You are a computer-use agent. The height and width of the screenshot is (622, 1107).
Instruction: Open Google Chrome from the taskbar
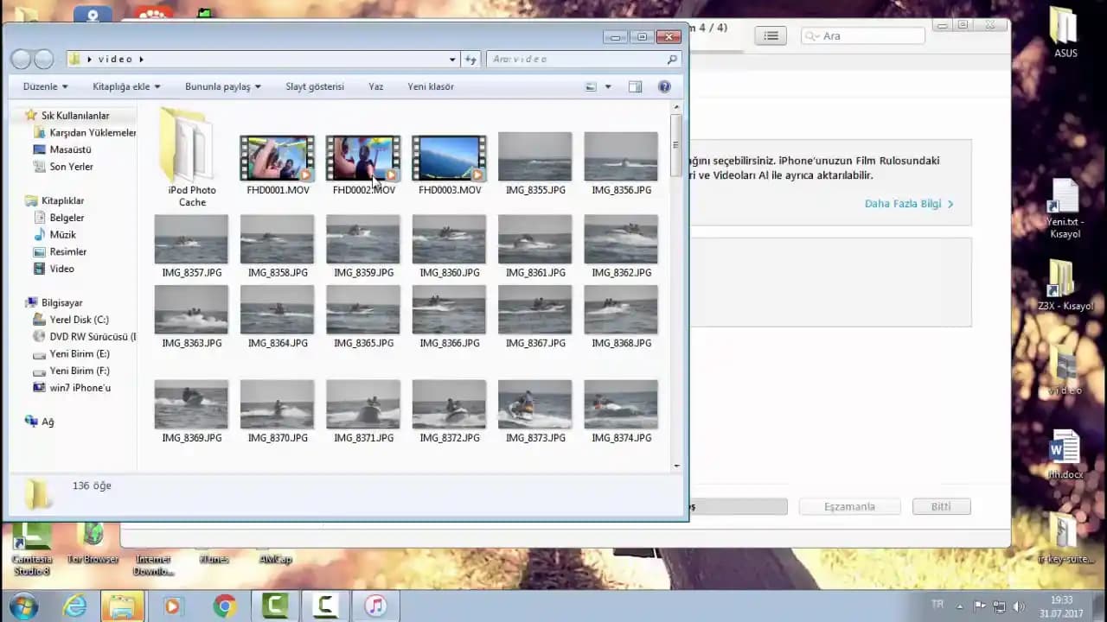pos(223,605)
